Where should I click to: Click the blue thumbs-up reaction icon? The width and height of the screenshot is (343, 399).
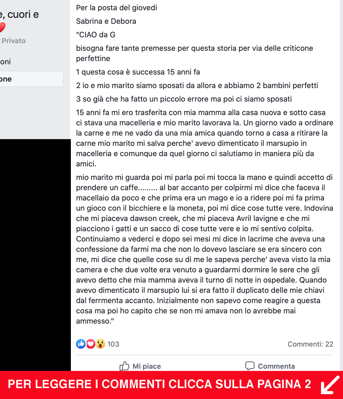pos(81,344)
